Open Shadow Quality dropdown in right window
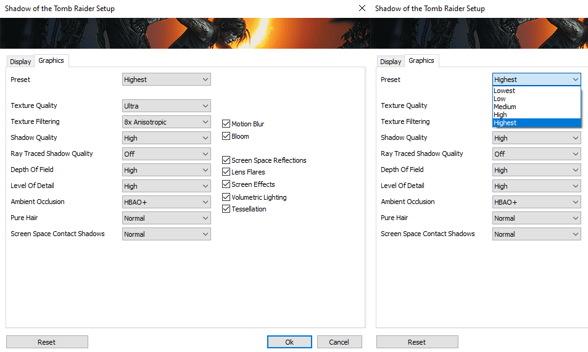The height and width of the screenshot is (352, 588). click(x=536, y=138)
